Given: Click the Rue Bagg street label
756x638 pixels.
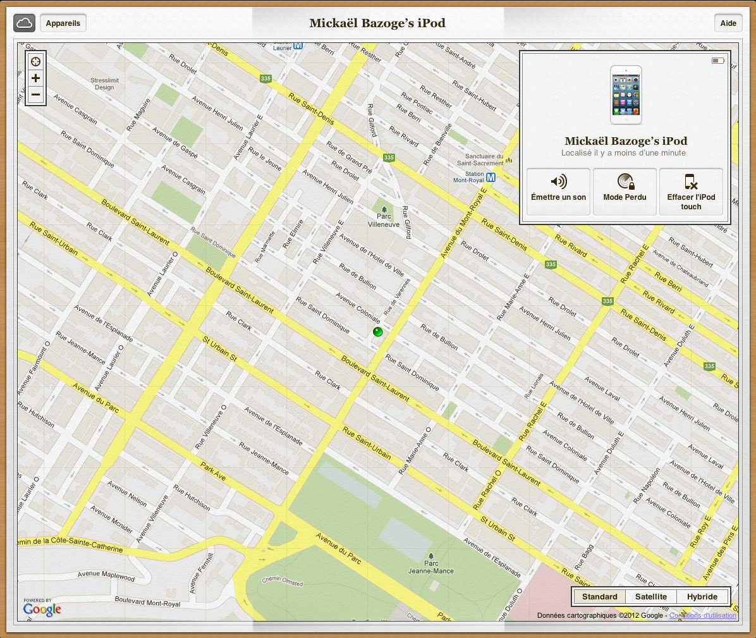Looking at the screenshot, I should click(x=584, y=558).
